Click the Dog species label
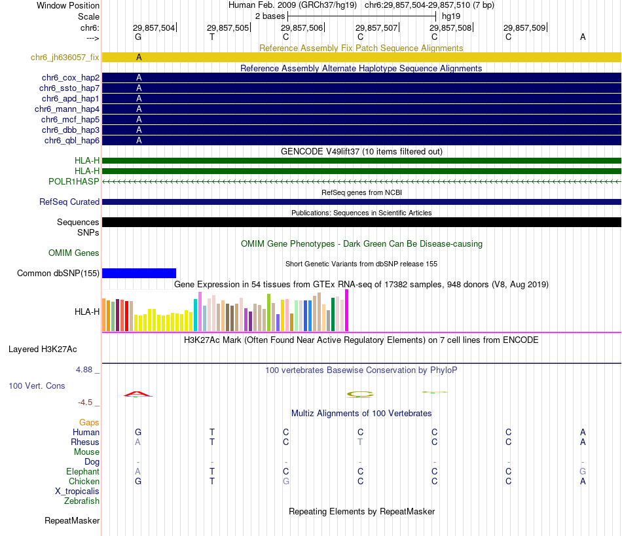 point(92,462)
